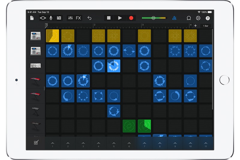240x160 pixels.
Task: Toggle the playing yellow loop in column 1
Action: [52, 36]
